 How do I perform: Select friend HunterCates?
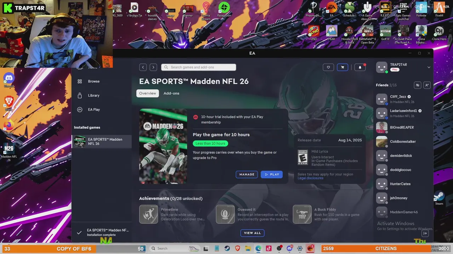pyautogui.click(x=403, y=184)
